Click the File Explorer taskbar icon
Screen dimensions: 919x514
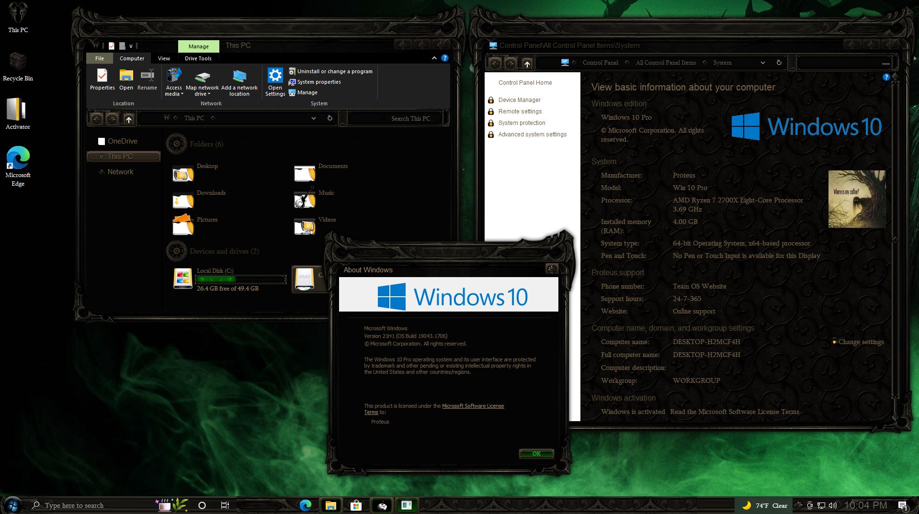pos(331,505)
